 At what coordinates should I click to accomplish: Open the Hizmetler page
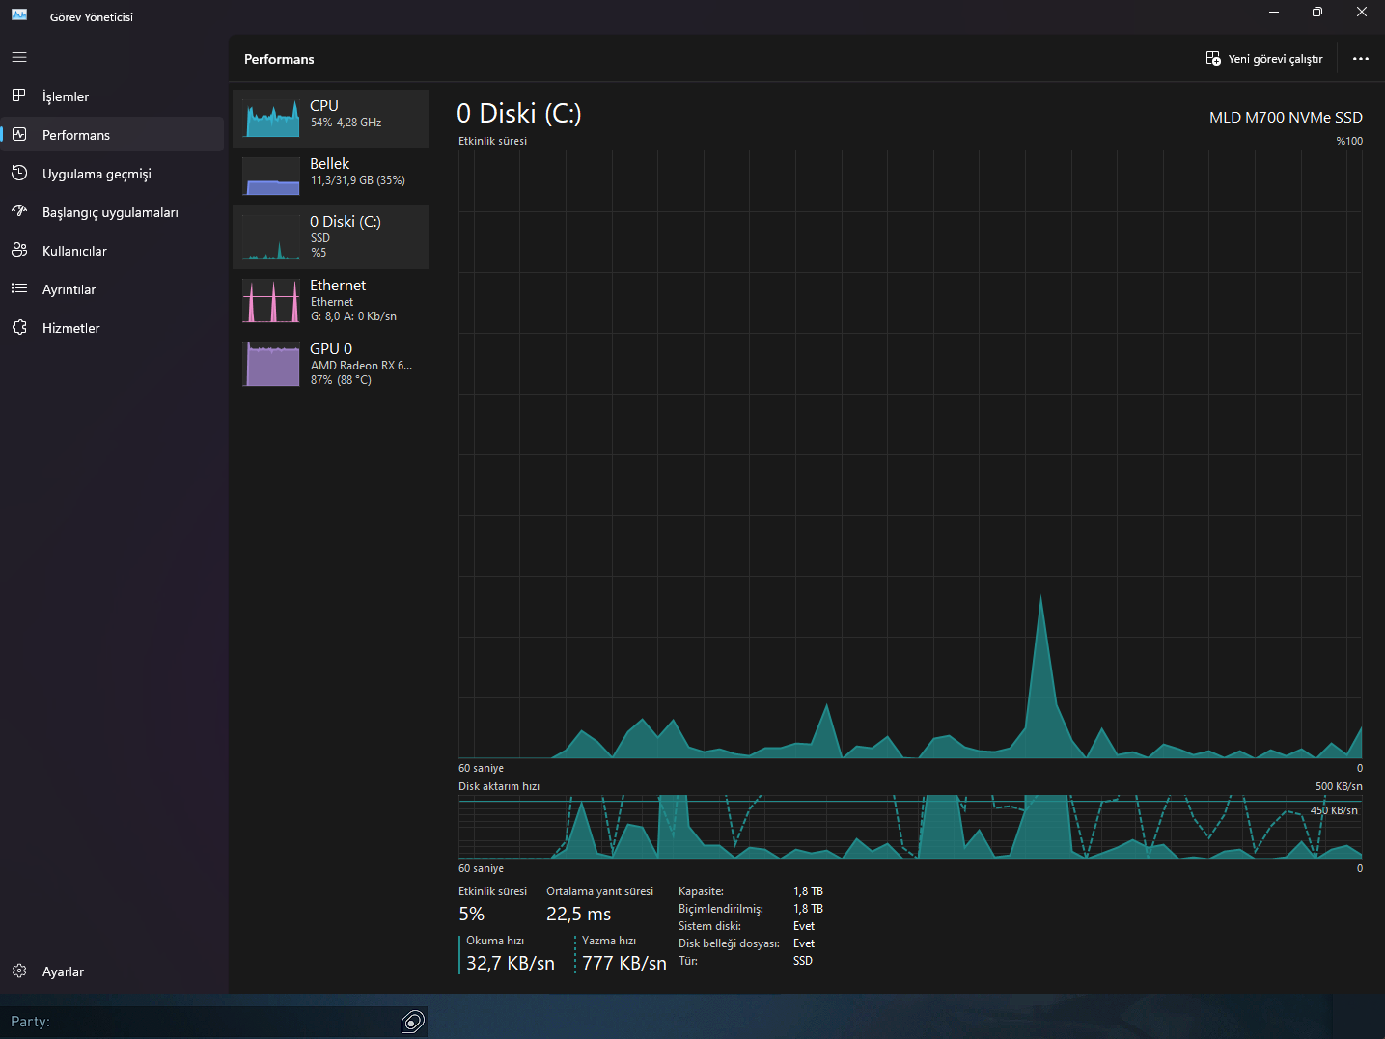[114, 327]
